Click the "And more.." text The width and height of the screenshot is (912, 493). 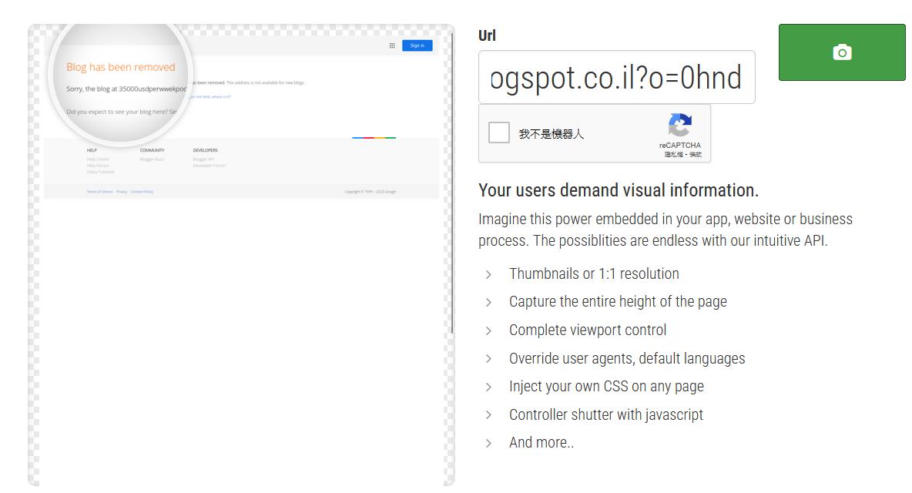[x=541, y=443]
